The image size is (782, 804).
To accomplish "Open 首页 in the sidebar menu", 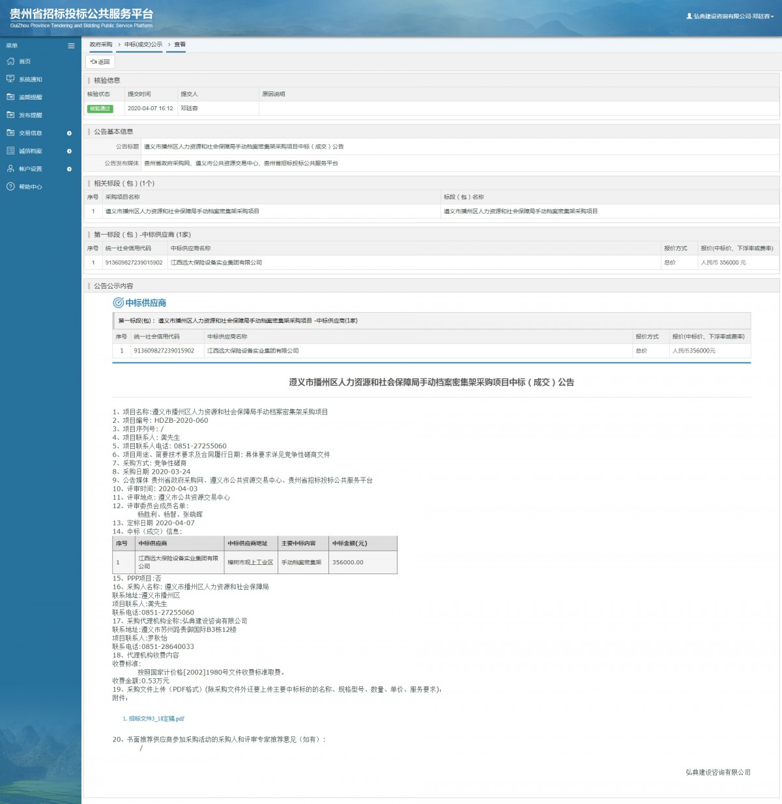I will point(25,61).
